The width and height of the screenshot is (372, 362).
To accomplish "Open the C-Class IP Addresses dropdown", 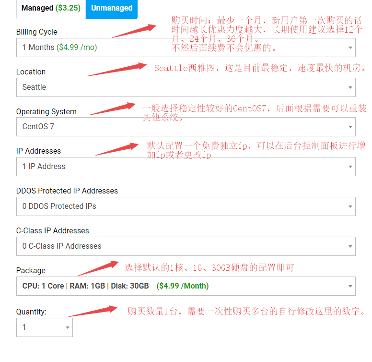I will tap(186, 246).
